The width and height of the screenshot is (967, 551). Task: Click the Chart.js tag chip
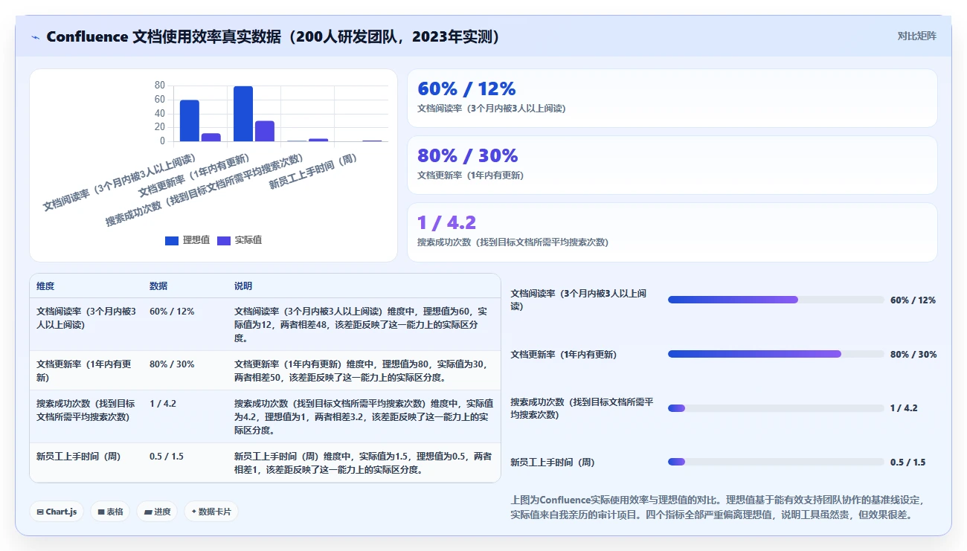(57, 512)
